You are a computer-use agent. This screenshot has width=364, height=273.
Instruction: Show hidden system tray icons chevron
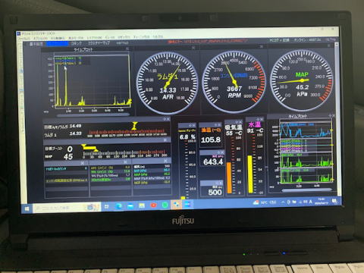click(x=283, y=202)
